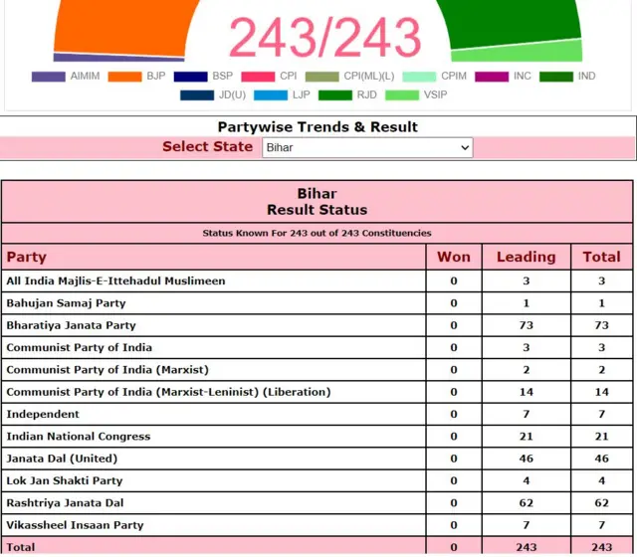Click Status Known For 243 Constituencies text
Image resolution: width=637 pixels, height=557 pixels.
(317, 233)
